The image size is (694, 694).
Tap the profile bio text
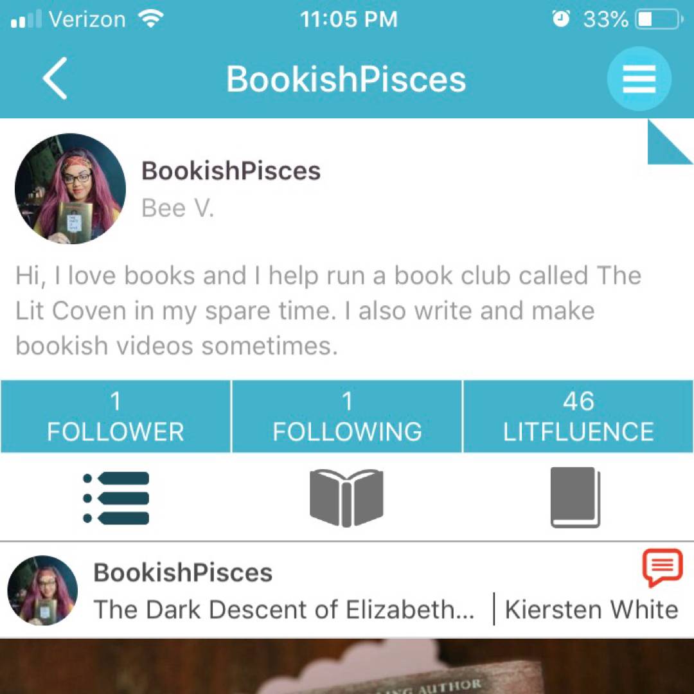click(328, 311)
